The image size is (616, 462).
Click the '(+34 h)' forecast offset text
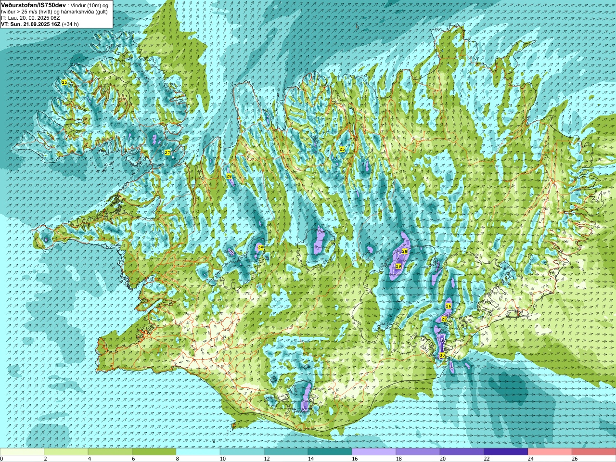(70, 24)
